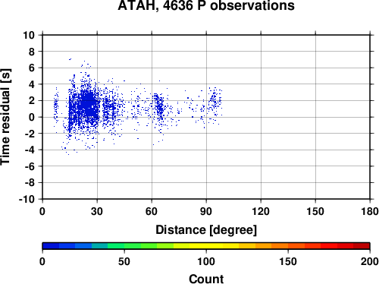Click the 'Count' colorbar label
The height and width of the screenshot is (284, 379).
point(206,279)
